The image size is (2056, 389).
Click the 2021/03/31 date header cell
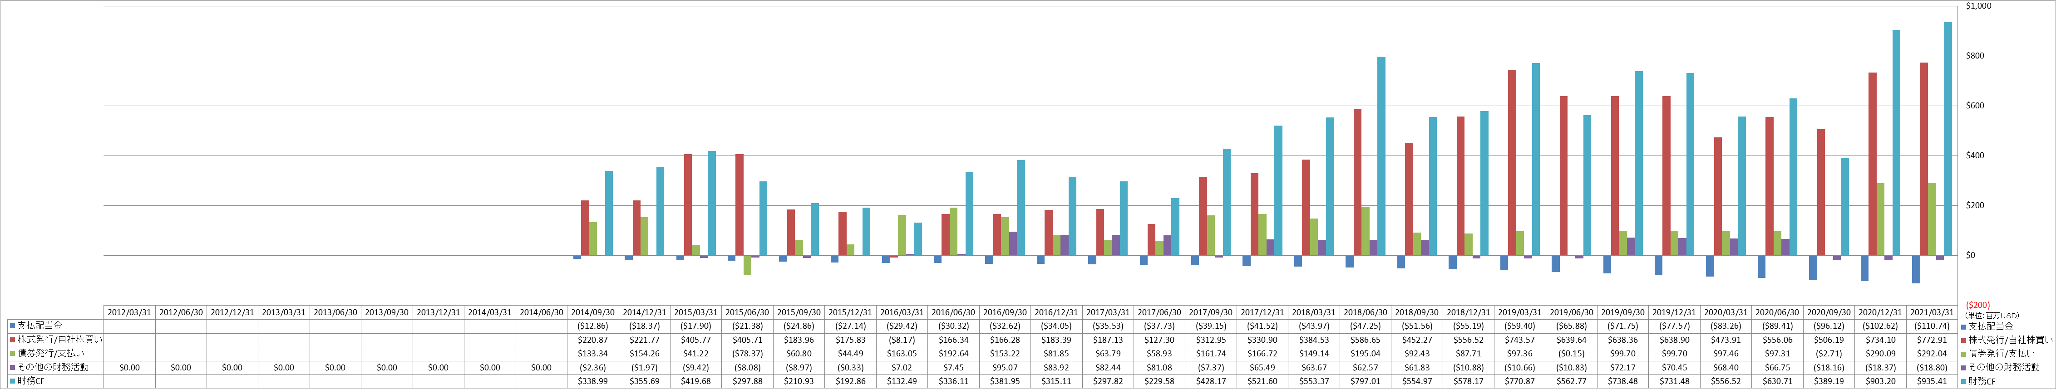(1932, 312)
